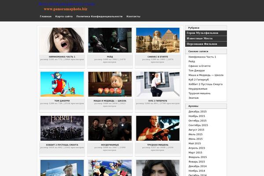The image size is (264, 176).
Task: Open the Ноябрь 2015 archive
Action: [197, 116]
